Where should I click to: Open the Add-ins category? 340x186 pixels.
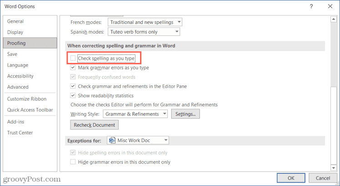click(x=30, y=122)
